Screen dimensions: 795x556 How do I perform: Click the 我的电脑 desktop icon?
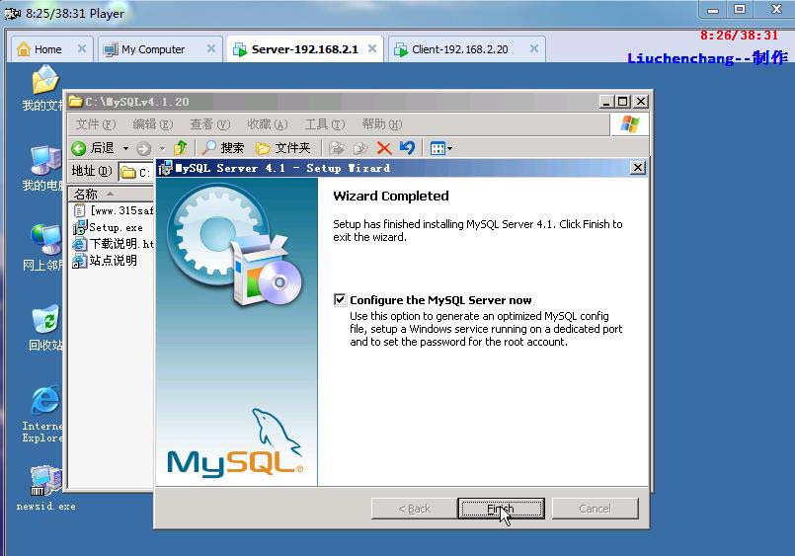(x=44, y=168)
